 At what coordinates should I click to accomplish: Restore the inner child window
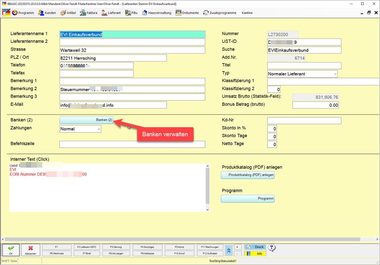click(369, 13)
